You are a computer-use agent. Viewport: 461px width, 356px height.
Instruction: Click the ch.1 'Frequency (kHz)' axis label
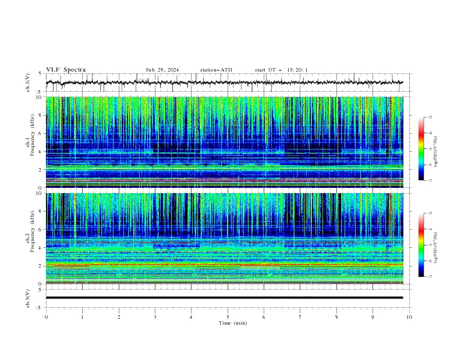tap(33, 135)
